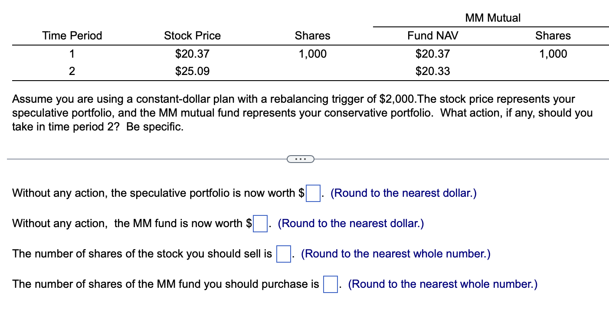
Task: Click the Fund NAV $20.37 value
Action: (x=432, y=54)
